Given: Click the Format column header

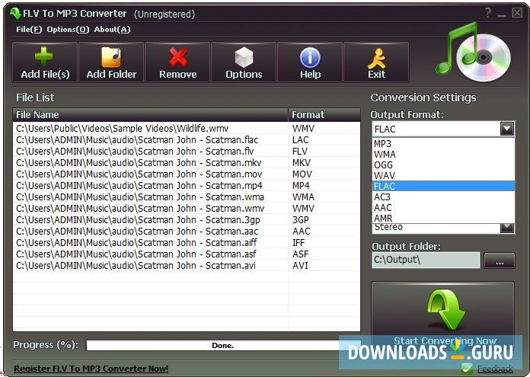Looking at the screenshot, I should pos(324,114).
